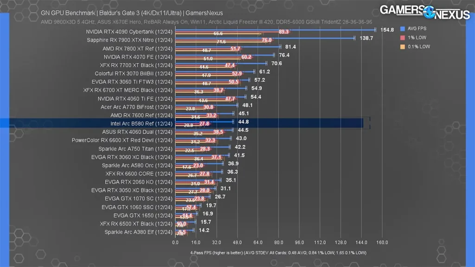The height and width of the screenshot is (267, 475).
Task: Click the 54.9 average FPS value
Action: 257,89
